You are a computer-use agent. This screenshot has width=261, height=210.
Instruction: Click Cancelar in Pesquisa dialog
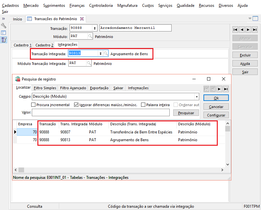(x=216, y=106)
